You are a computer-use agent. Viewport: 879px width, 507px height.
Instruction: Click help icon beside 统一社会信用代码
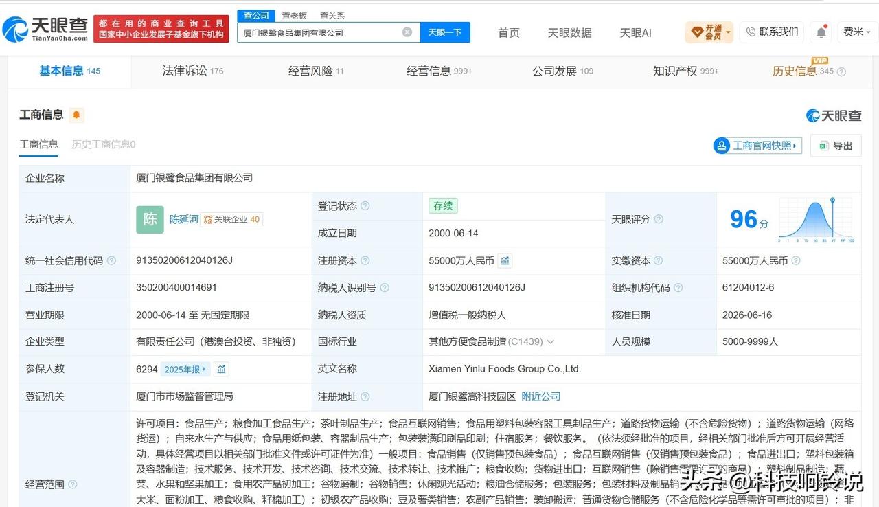(x=112, y=261)
